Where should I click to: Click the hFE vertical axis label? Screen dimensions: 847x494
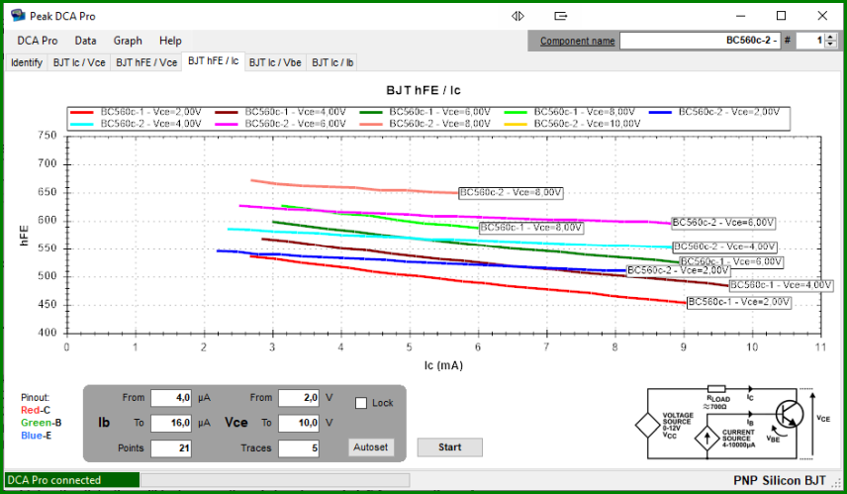(x=24, y=235)
